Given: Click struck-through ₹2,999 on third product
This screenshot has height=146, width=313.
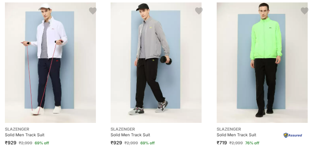Looking at the screenshot, I should coord(236,143).
